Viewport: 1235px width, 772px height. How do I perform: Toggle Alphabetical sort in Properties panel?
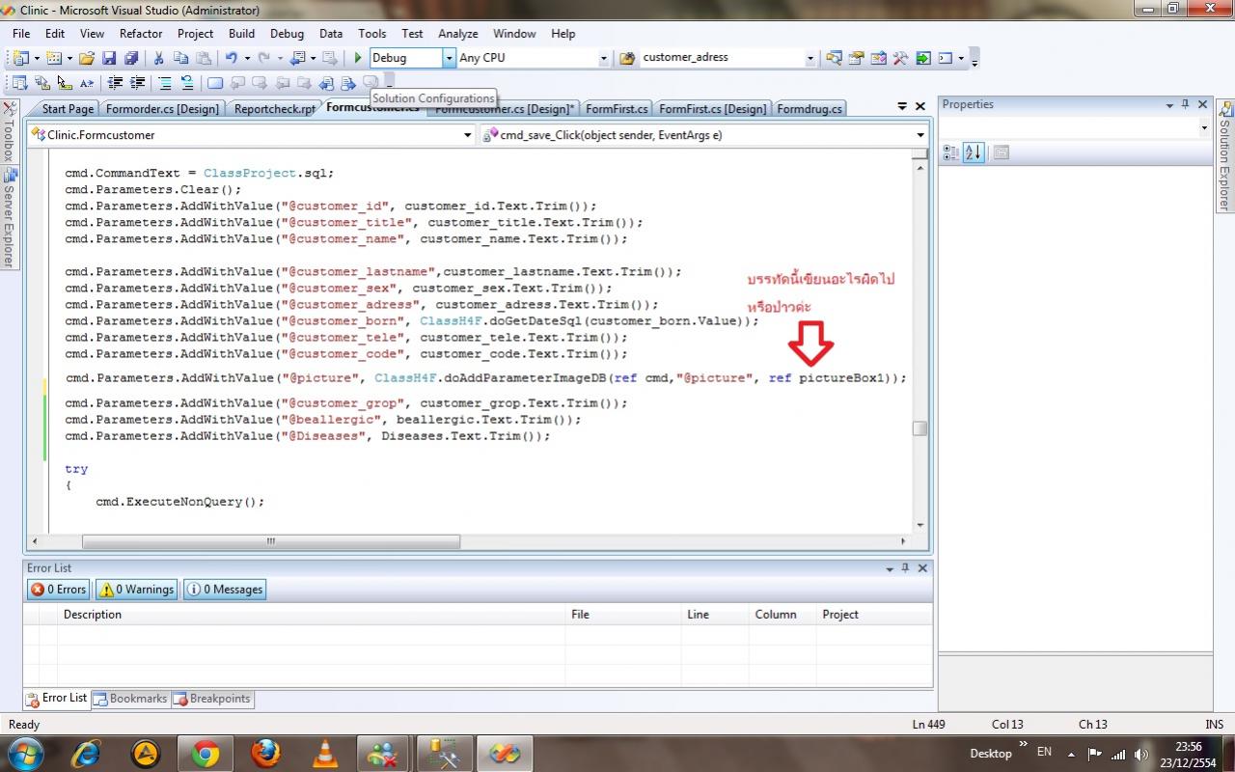point(974,152)
